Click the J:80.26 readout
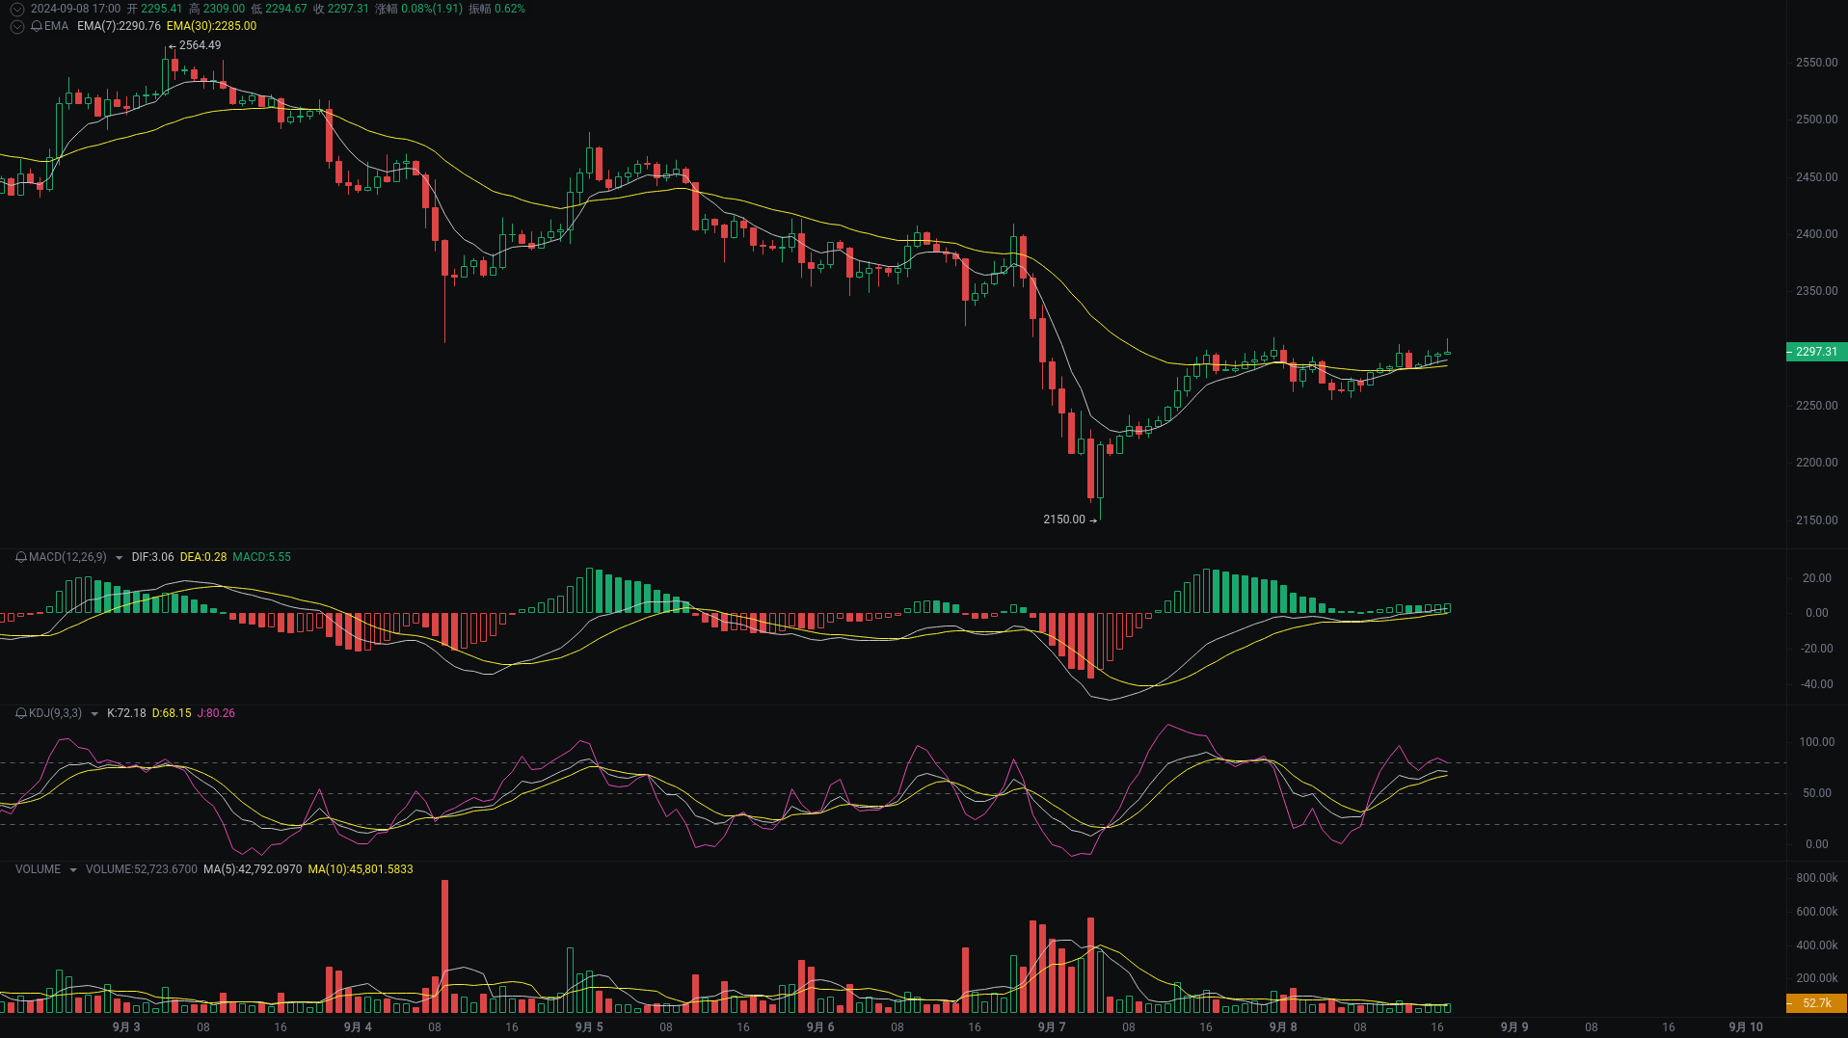The height and width of the screenshot is (1038, 1848). (x=216, y=713)
